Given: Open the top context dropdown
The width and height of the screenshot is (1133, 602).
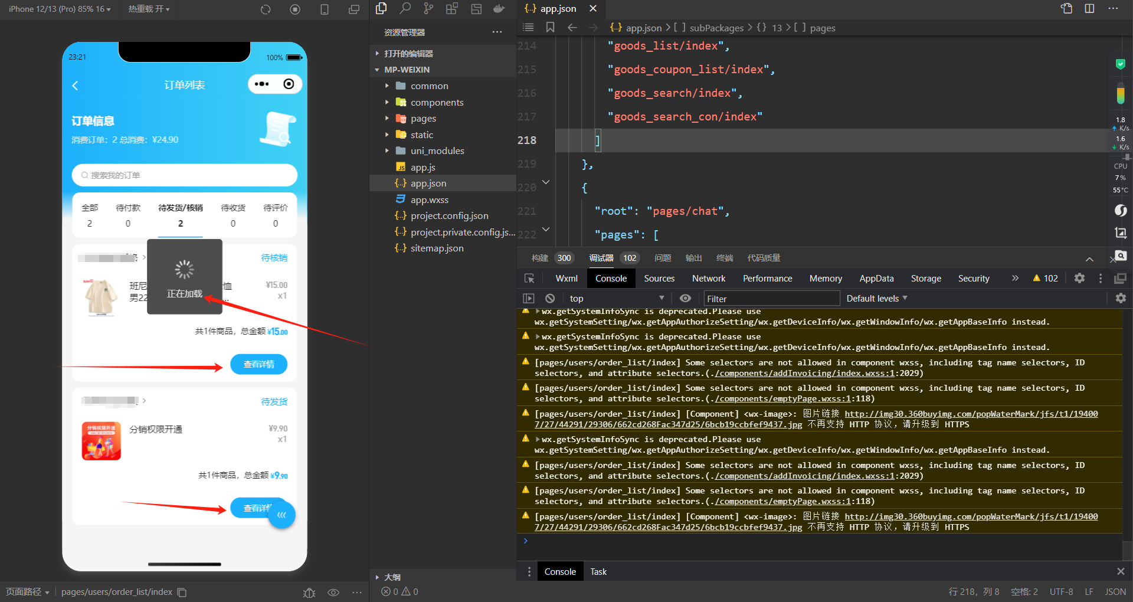Looking at the screenshot, I should pos(616,299).
